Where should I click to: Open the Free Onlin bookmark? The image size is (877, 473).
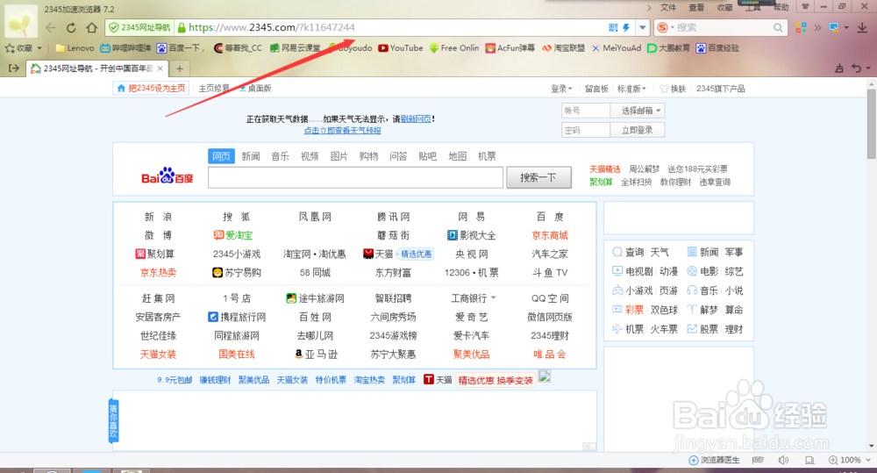click(454, 48)
